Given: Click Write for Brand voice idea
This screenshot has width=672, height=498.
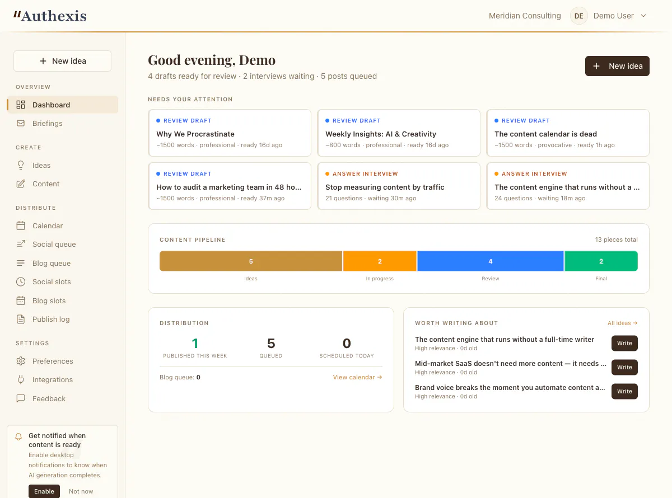Looking at the screenshot, I should [624, 392].
